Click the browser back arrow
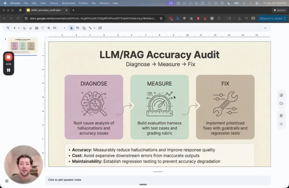289x188 pixels. point(4,18)
